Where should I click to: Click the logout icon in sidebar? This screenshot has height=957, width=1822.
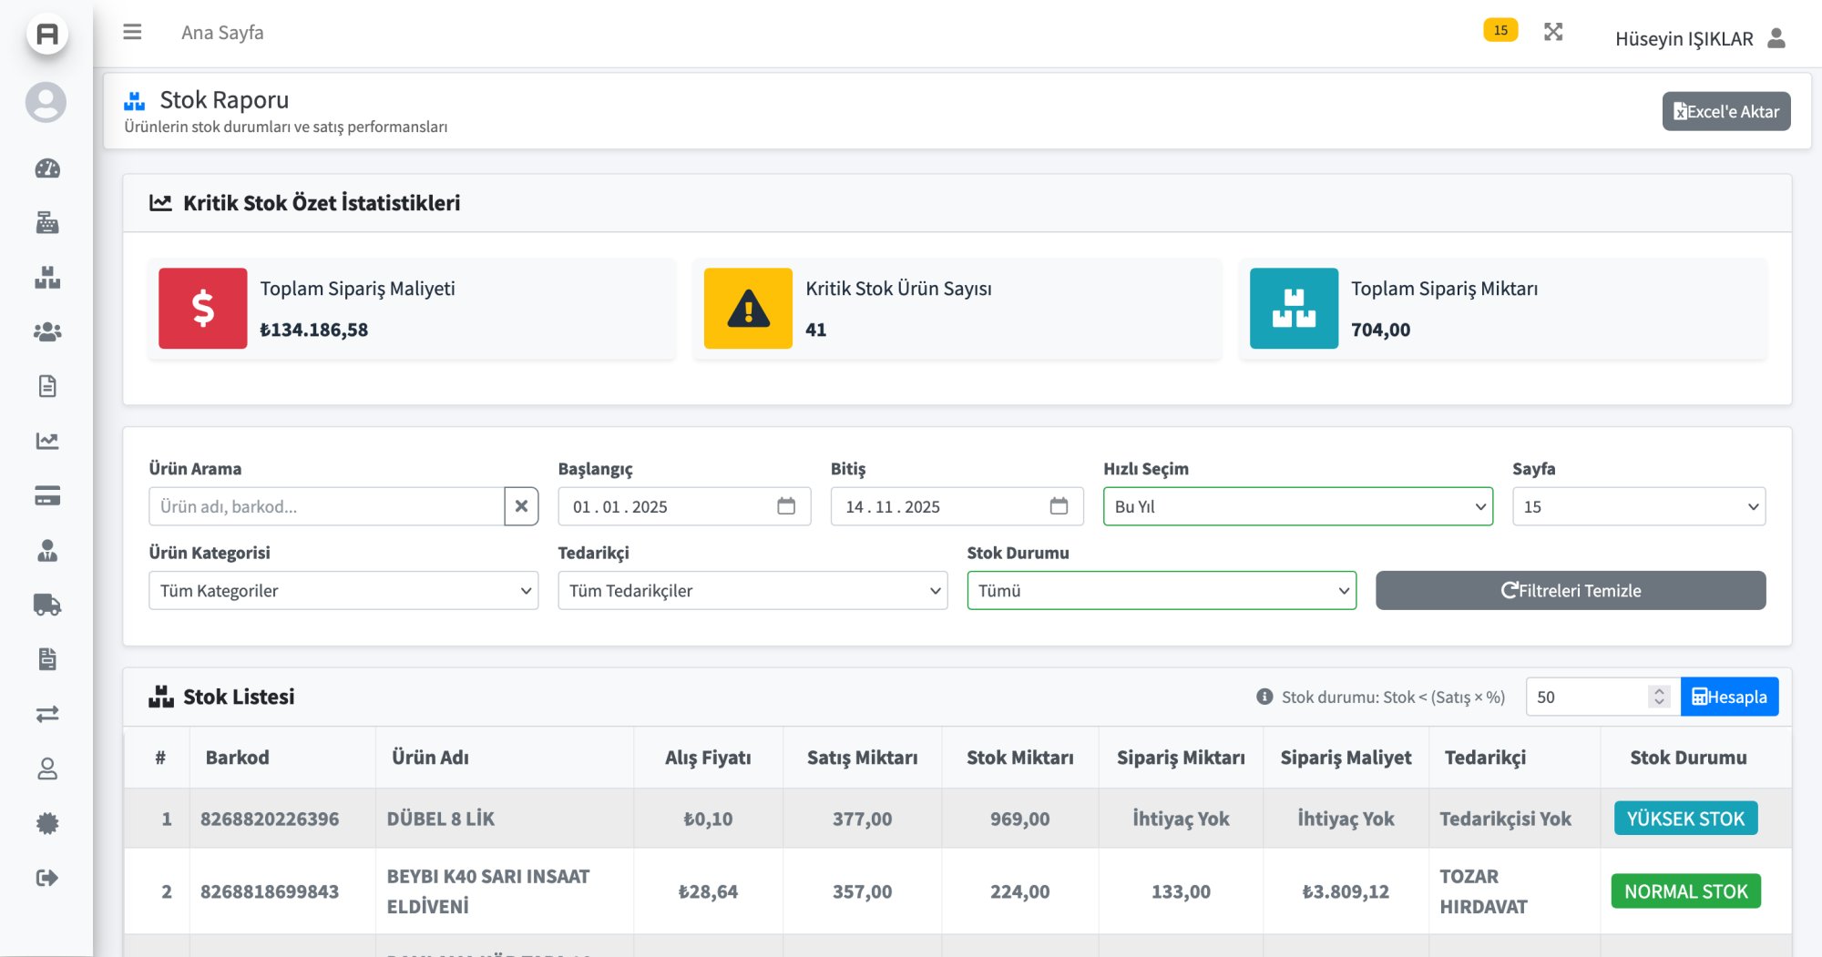click(x=47, y=878)
